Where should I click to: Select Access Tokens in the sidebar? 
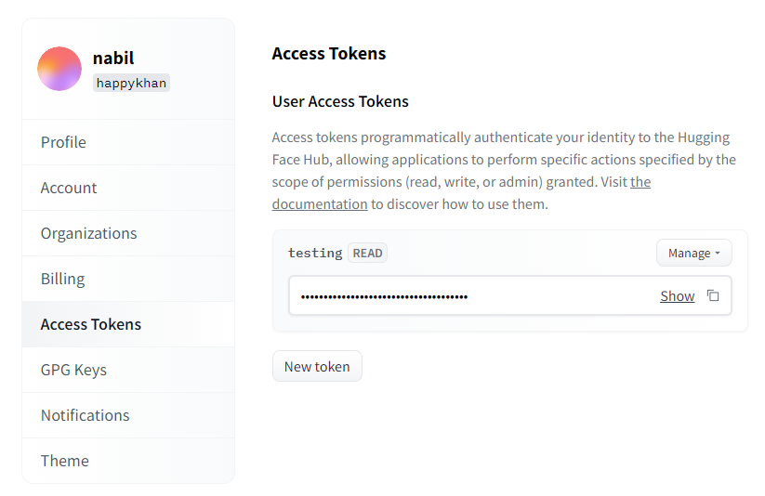(x=91, y=324)
